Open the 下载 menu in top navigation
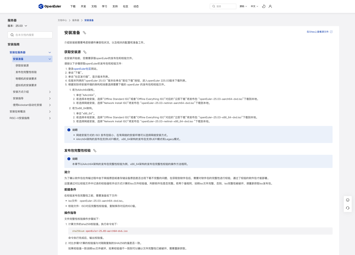Viewport: 355px width, 255px height. (73, 6)
